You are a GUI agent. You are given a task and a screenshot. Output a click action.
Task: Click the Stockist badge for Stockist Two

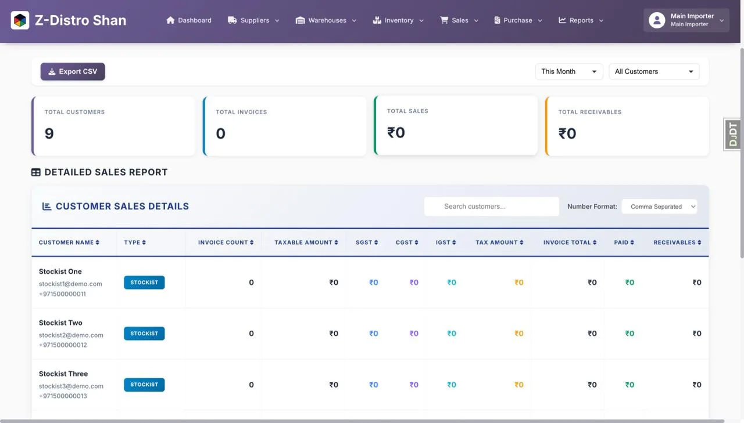(144, 334)
